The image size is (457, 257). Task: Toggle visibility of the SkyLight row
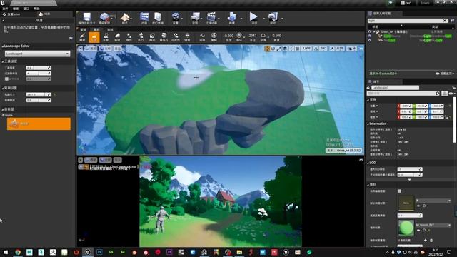pyautogui.click(x=370, y=40)
